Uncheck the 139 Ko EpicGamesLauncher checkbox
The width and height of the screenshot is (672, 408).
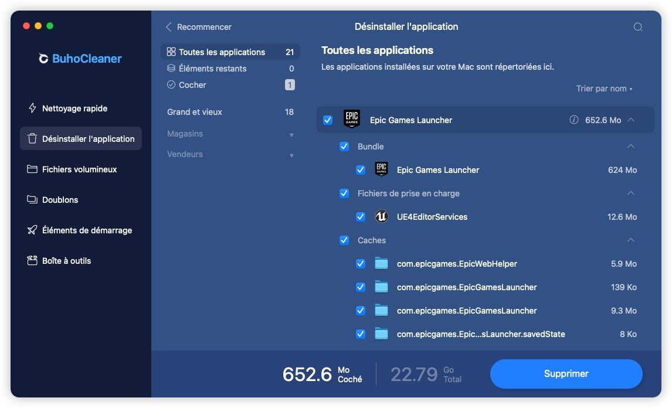click(x=361, y=287)
